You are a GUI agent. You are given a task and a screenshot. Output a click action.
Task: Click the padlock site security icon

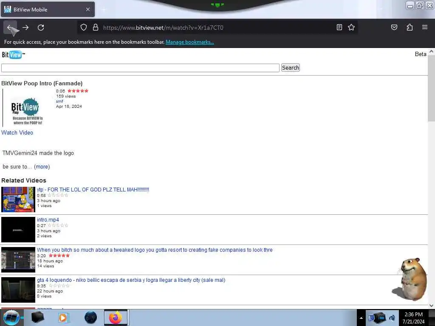pos(96,27)
